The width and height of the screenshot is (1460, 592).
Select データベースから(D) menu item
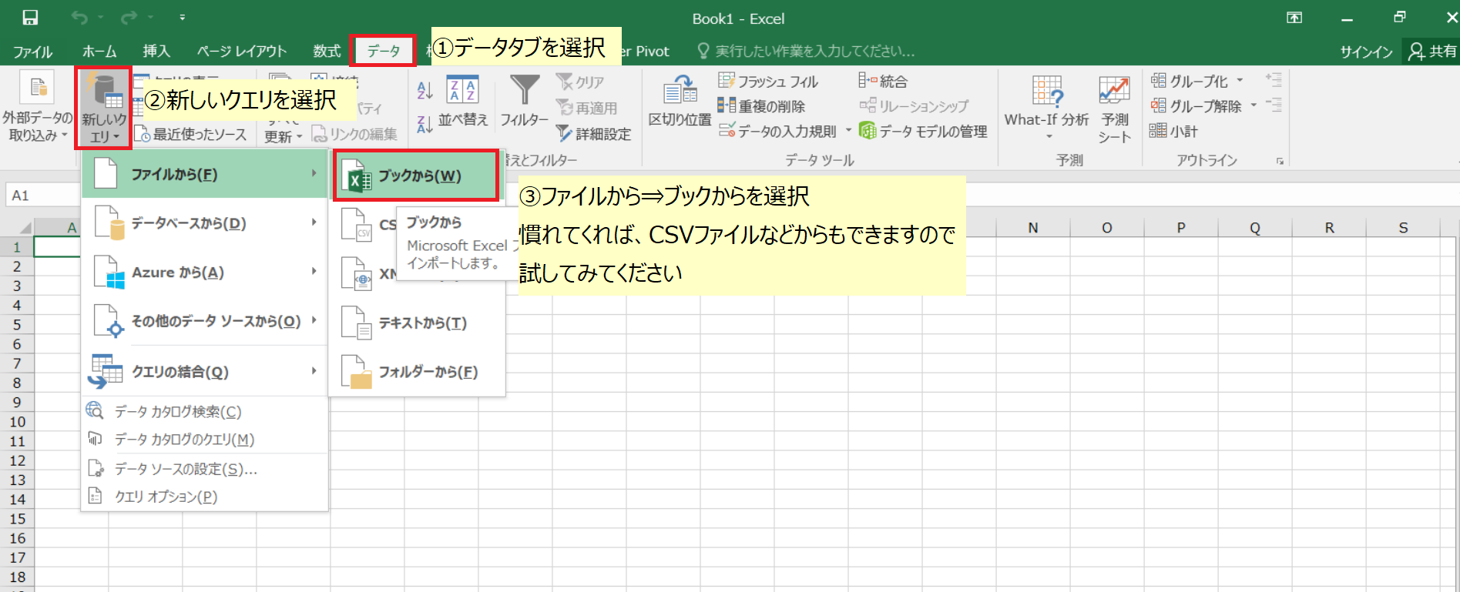point(204,223)
